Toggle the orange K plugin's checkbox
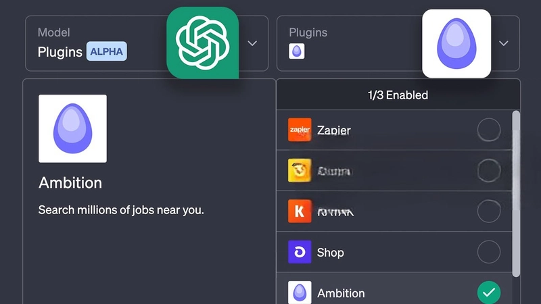541x304 pixels. (488, 211)
